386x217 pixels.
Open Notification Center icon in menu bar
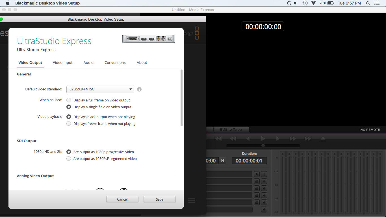click(x=377, y=3)
